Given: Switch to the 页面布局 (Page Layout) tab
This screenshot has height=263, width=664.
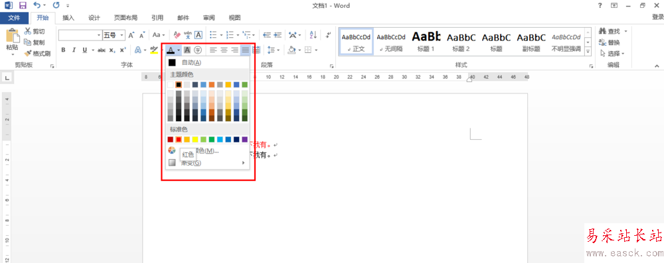Looking at the screenshot, I should (x=125, y=18).
